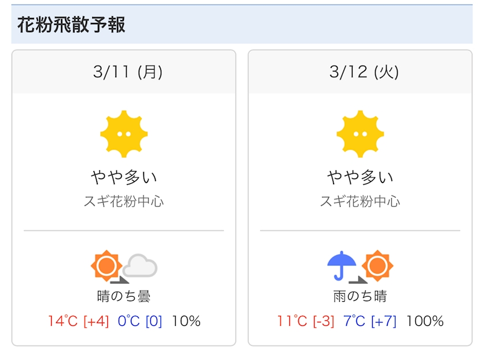Click the pollen sun icon for 3/12
Screen dimensions: 484x349
[360, 134]
